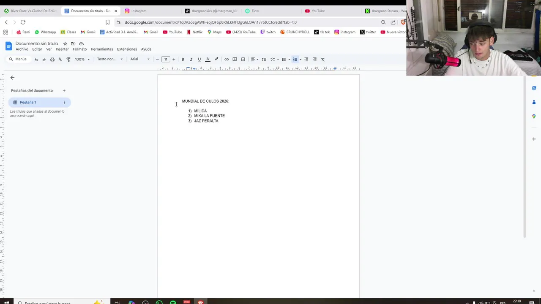Click the Increase indent icon

click(x=314, y=60)
